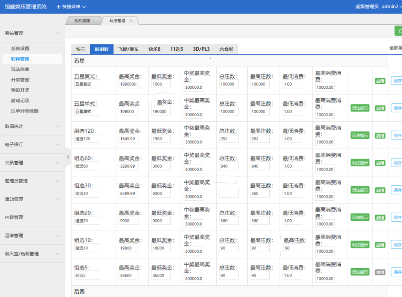The height and width of the screenshot is (297, 402).
Task: Click the green search icon button
Action: pyautogui.click(x=398, y=31)
